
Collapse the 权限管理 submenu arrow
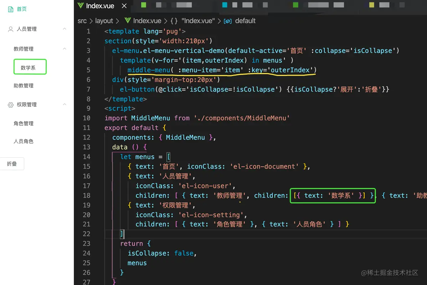coord(65,104)
